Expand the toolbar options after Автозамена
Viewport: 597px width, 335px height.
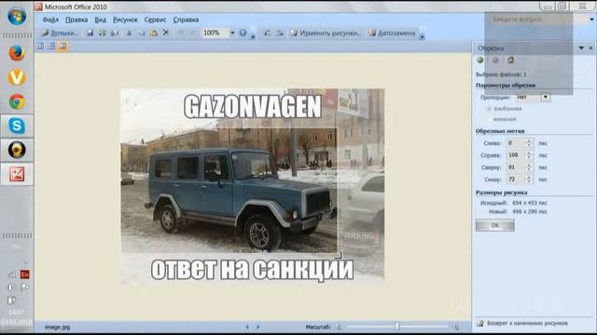pyautogui.click(x=422, y=37)
